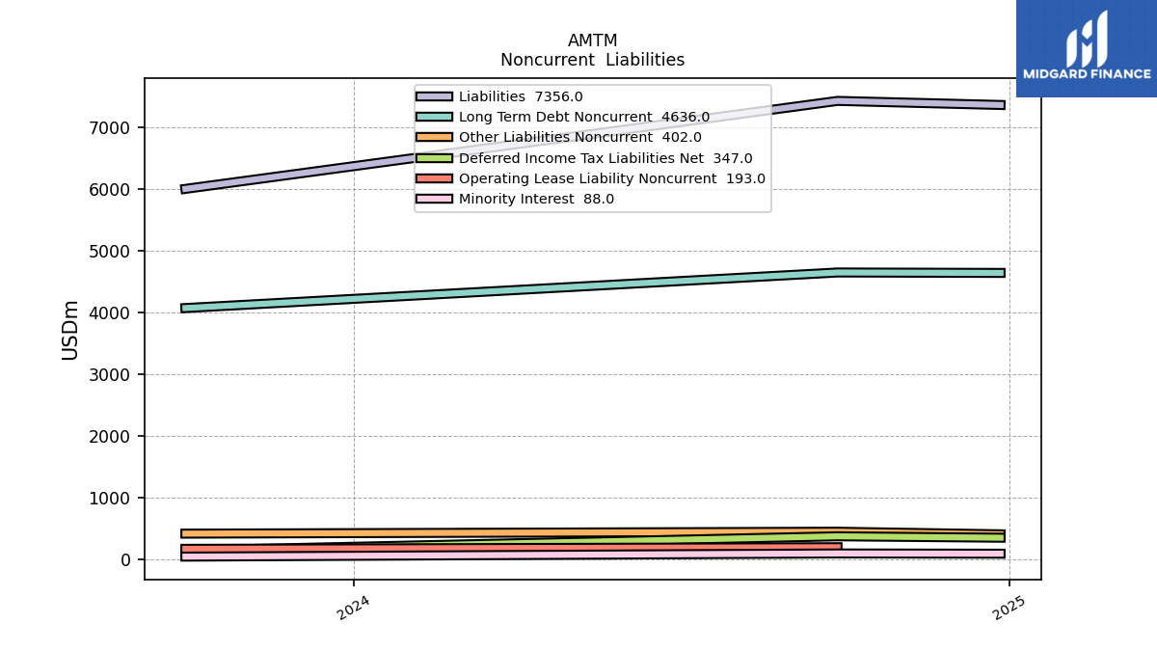1157x651 pixels.
Task: Select 'Minority Interest 88.0' legend label
Action: (x=536, y=199)
